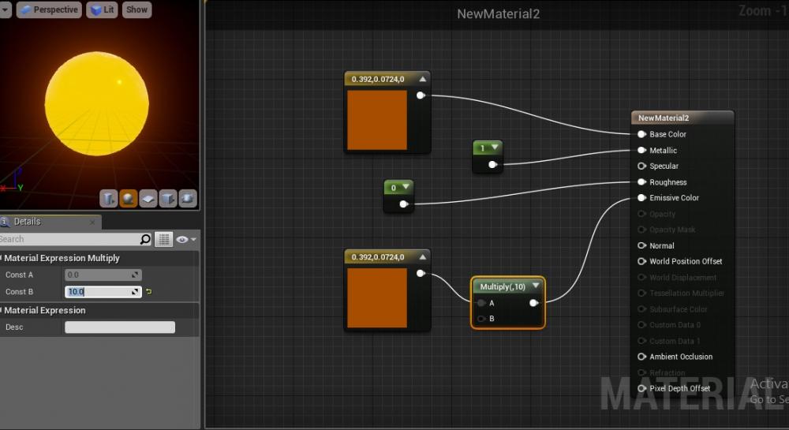Viewport: 789px width, 430px height.
Task: Collapse top color node preview arrow
Action: (423, 79)
